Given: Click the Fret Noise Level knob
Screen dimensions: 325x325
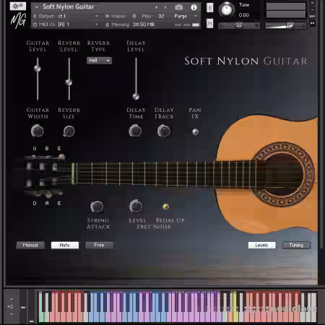Looking at the screenshot, I should (136, 207).
